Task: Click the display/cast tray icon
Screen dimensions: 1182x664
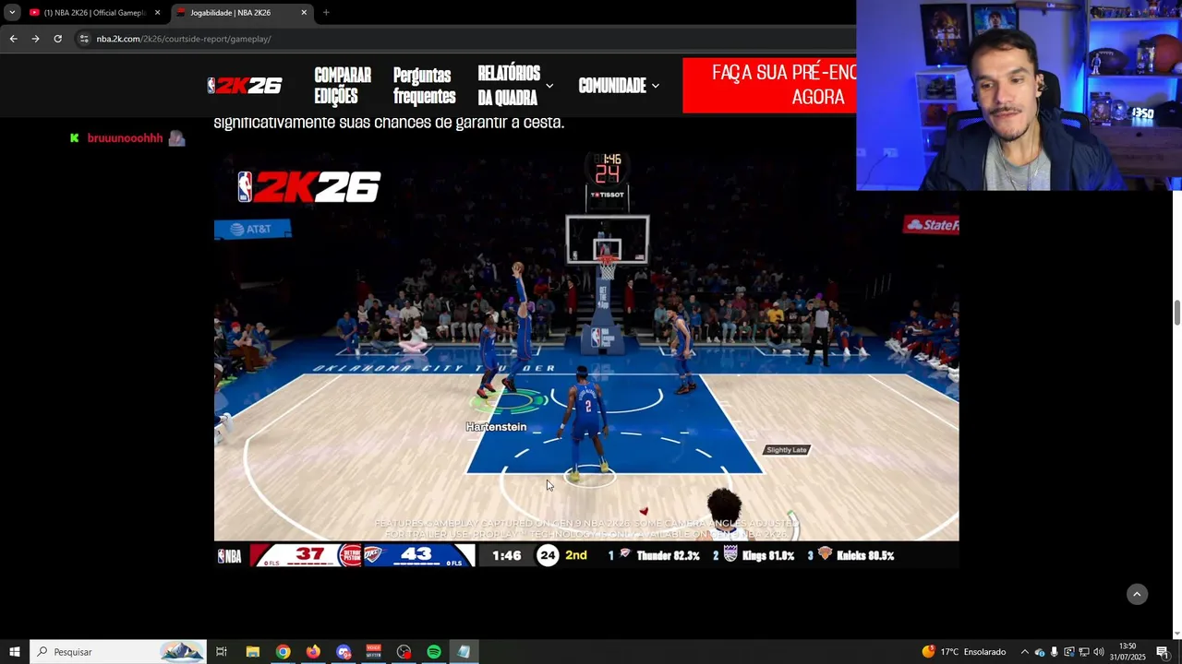Action: pos(1068,652)
